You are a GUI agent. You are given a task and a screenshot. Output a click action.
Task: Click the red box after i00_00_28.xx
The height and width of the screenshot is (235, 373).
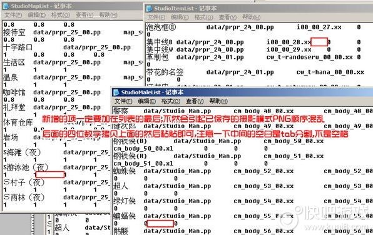pos(319,42)
